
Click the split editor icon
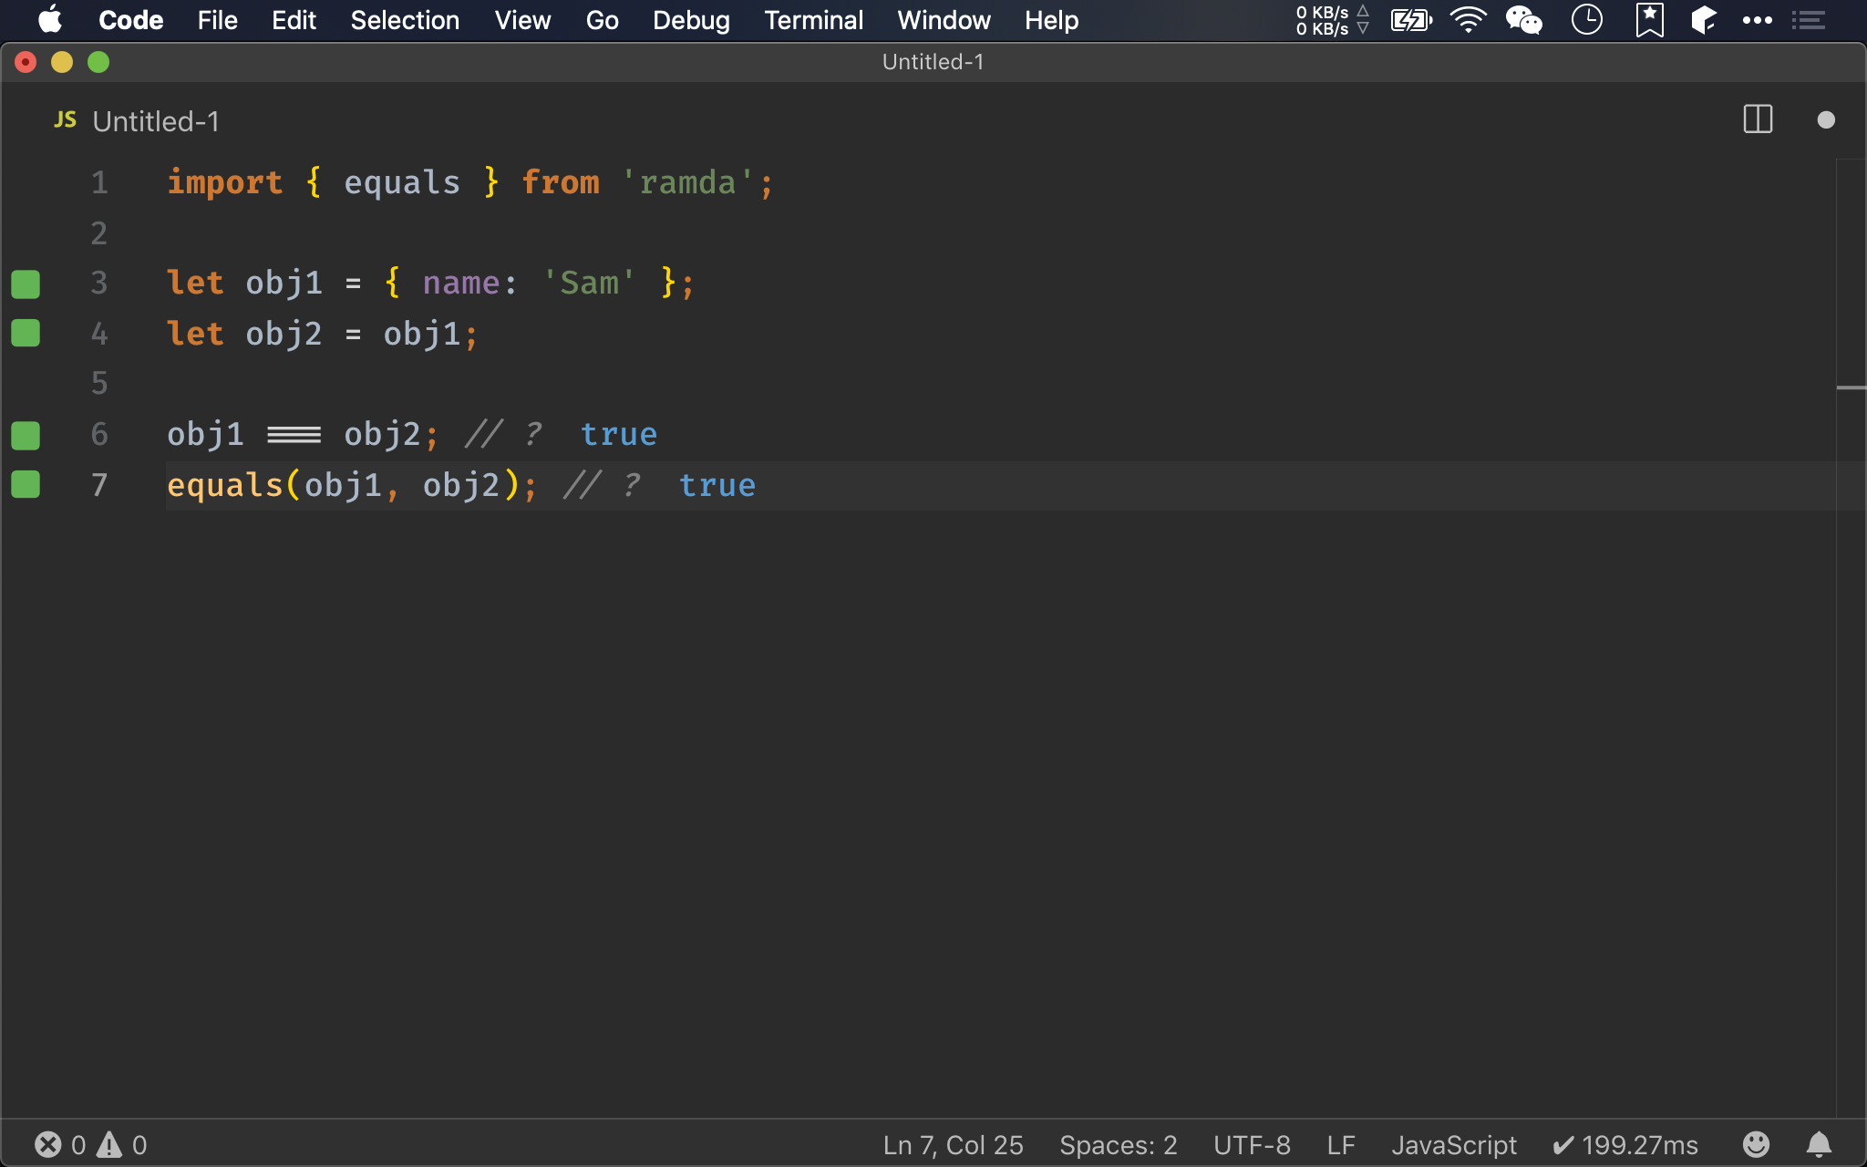(x=1757, y=119)
